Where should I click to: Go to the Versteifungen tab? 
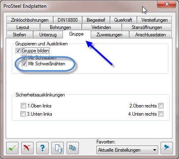pyautogui.click(x=154, y=20)
